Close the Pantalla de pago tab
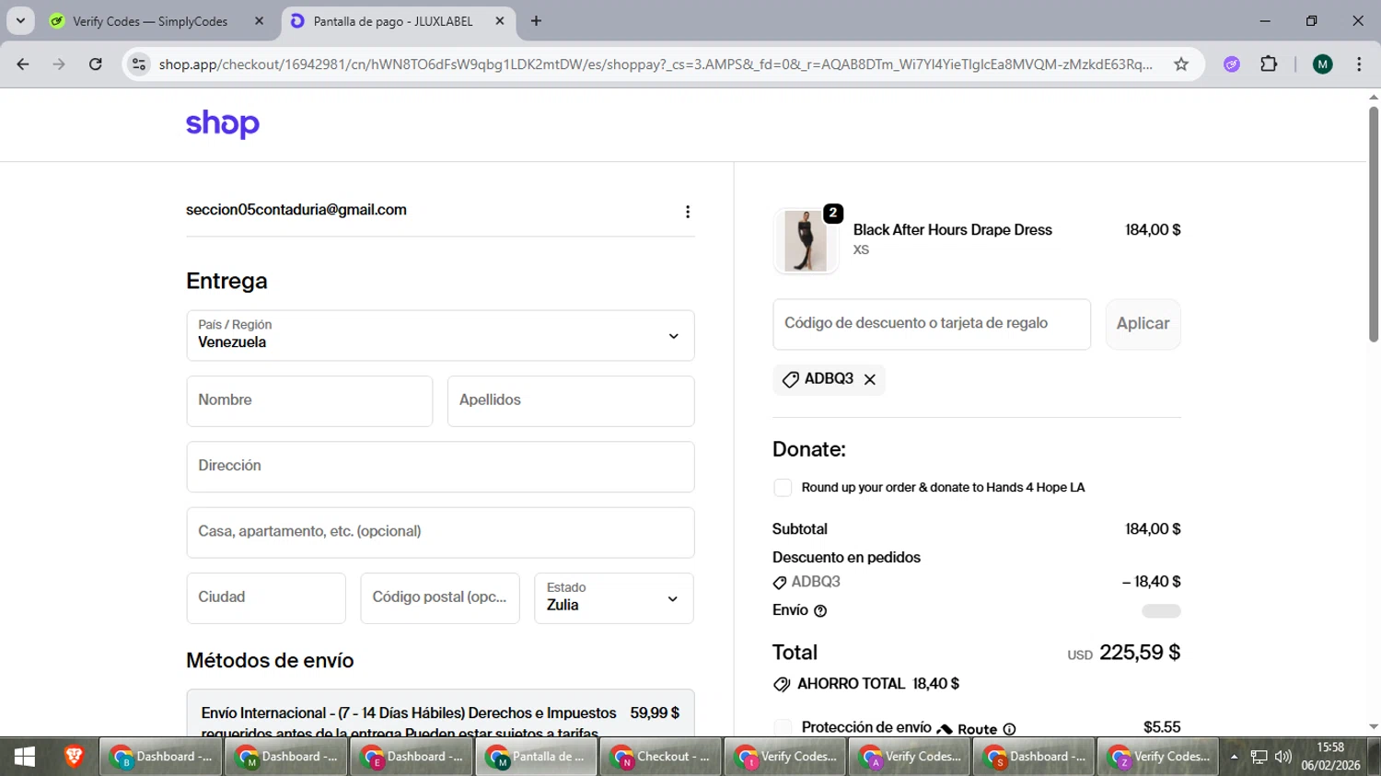Screen dimensions: 1381x776 point(500,21)
